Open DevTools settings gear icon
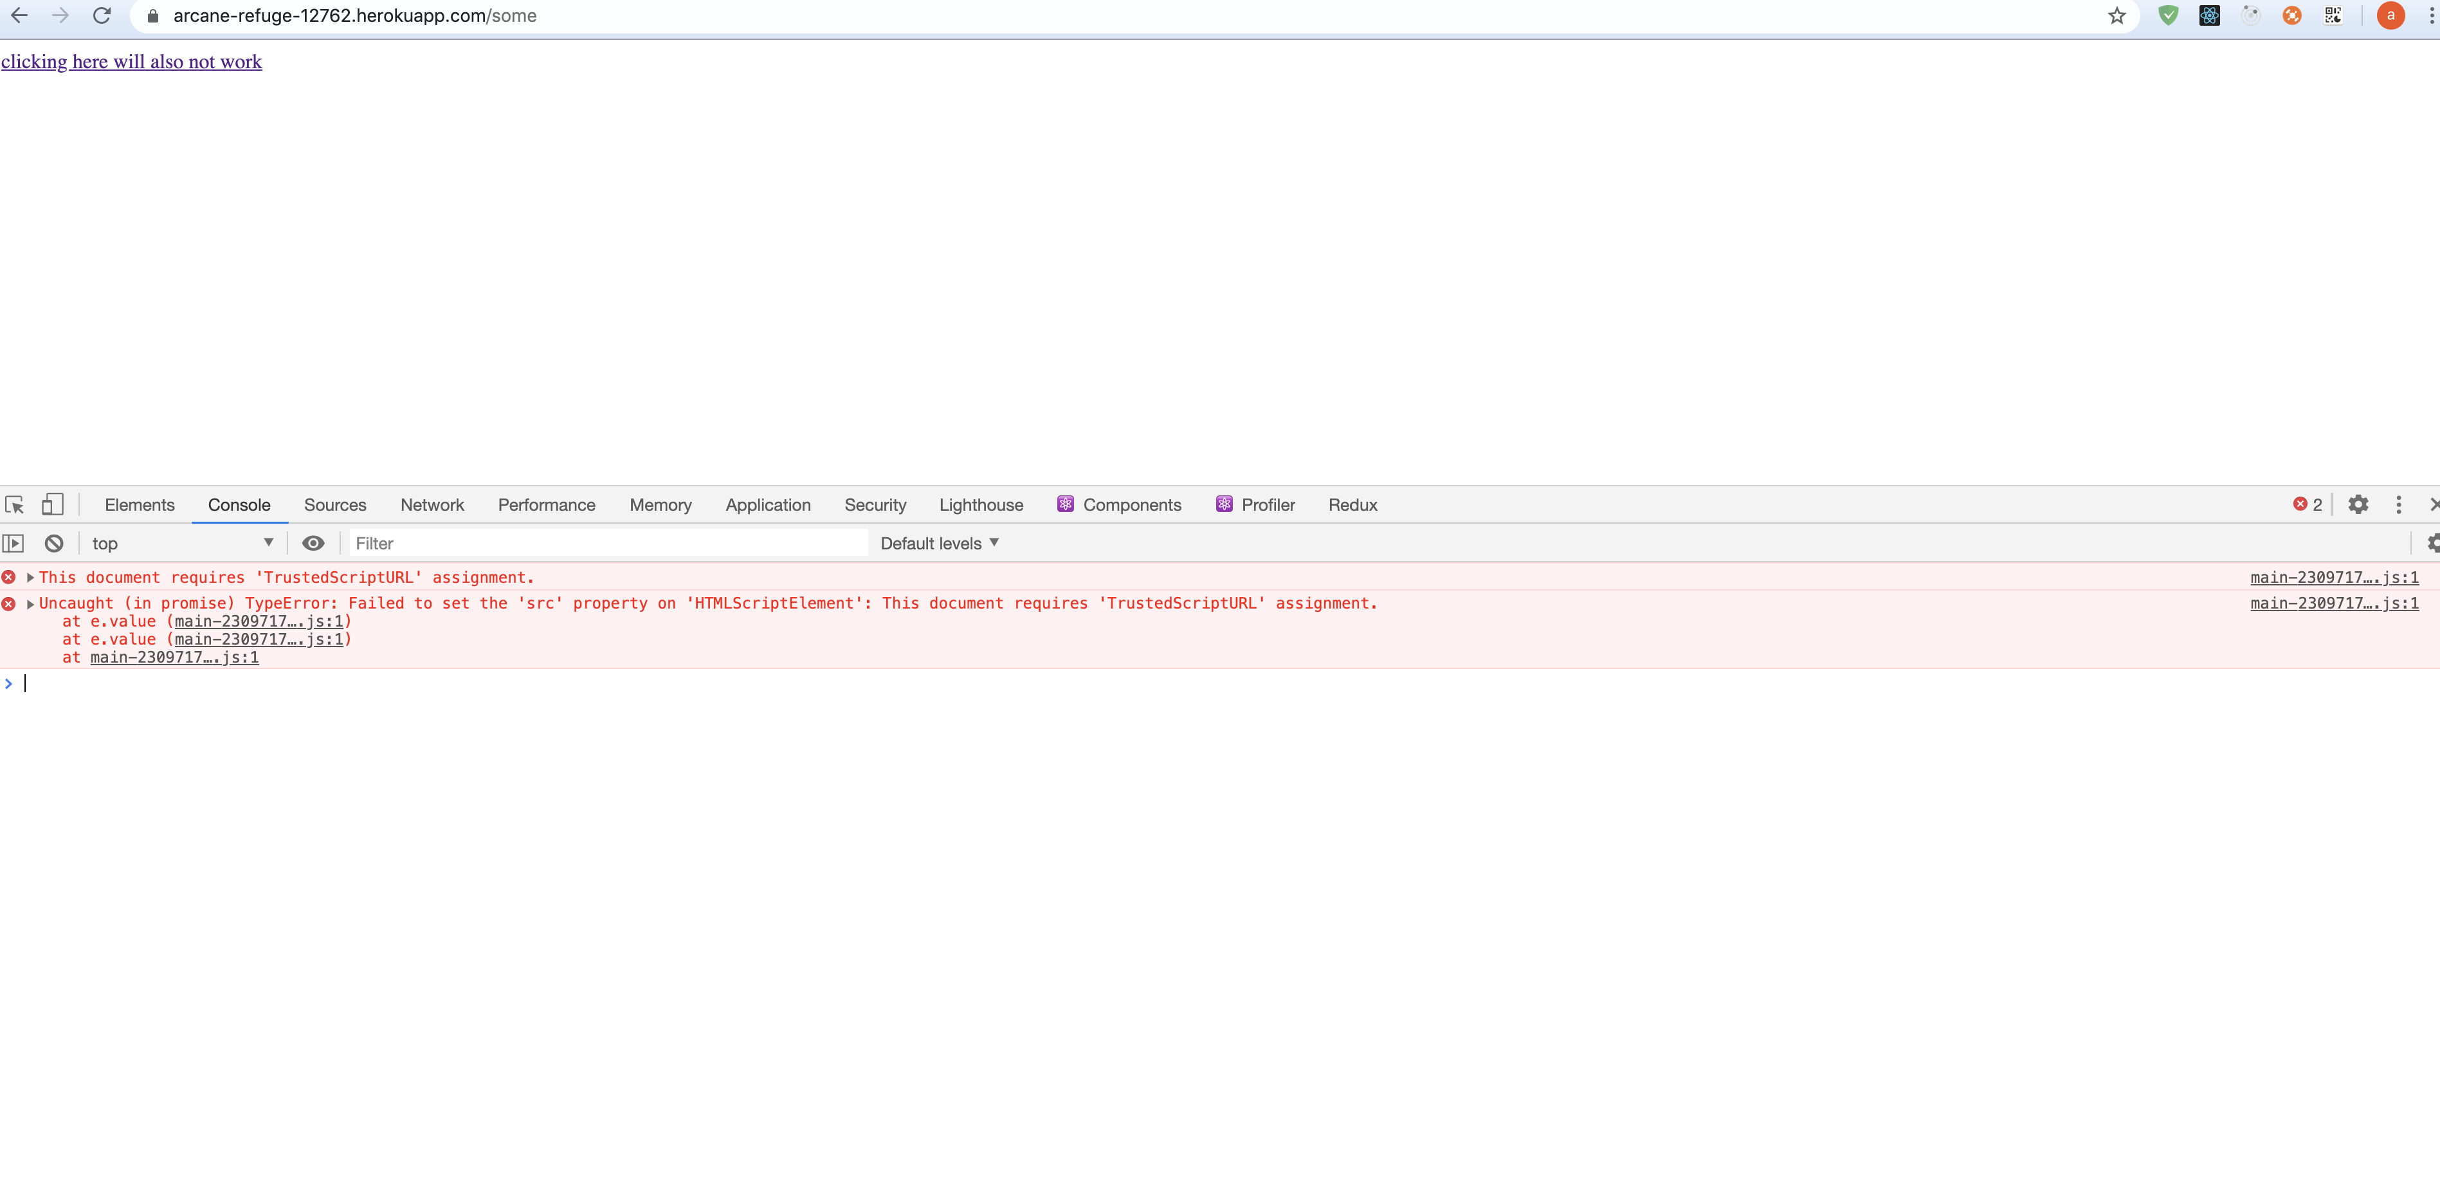2440x1203 pixels. [x=2358, y=505]
